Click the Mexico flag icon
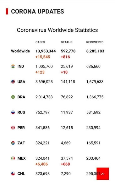 coord(13,158)
